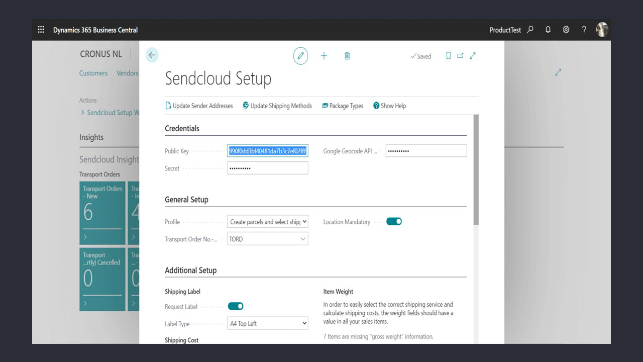Toggle the Location Mandatory switch

394,222
